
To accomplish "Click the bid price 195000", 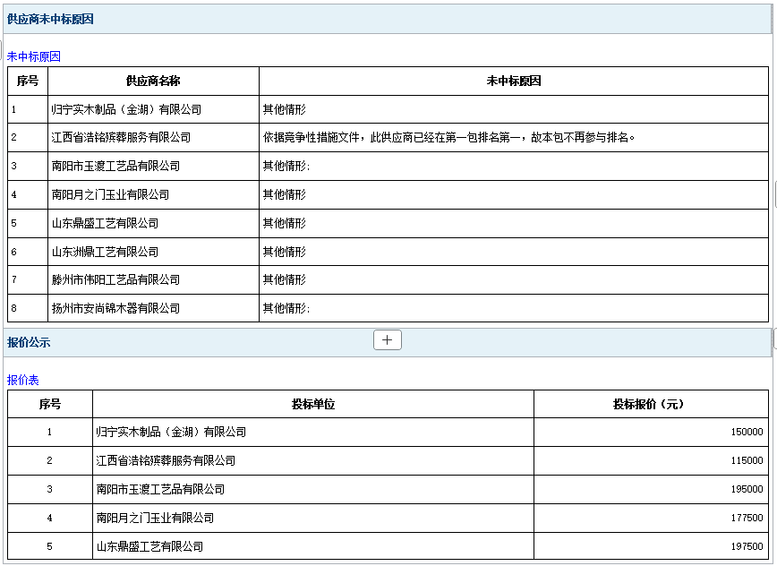I will (747, 490).
